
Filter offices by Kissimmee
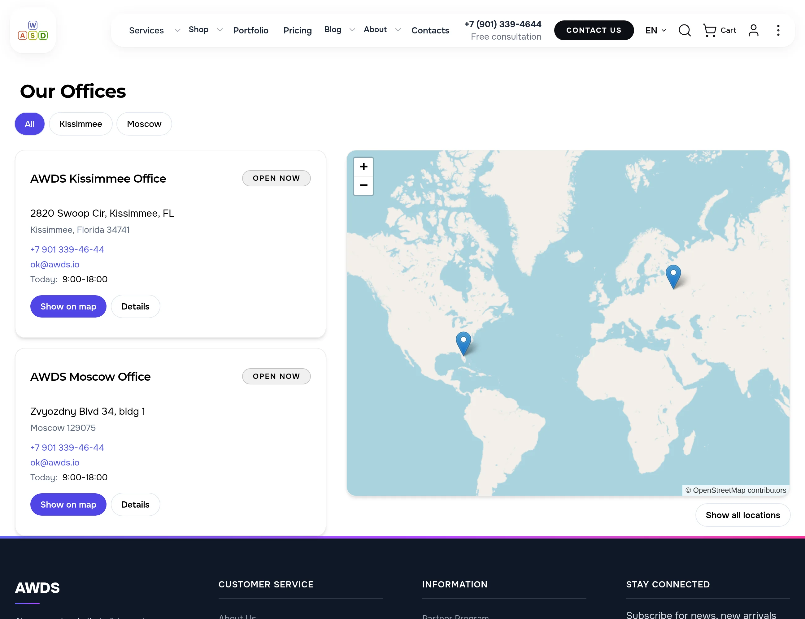(x=81, y=124)
